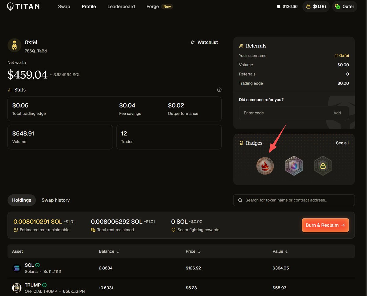367x296 pixels.
Task: Copy the 0xfei referral username
Action: (342, 56)
